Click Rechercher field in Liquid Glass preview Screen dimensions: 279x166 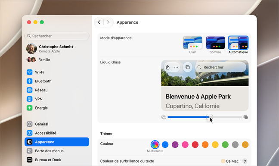tap(220, 67)
